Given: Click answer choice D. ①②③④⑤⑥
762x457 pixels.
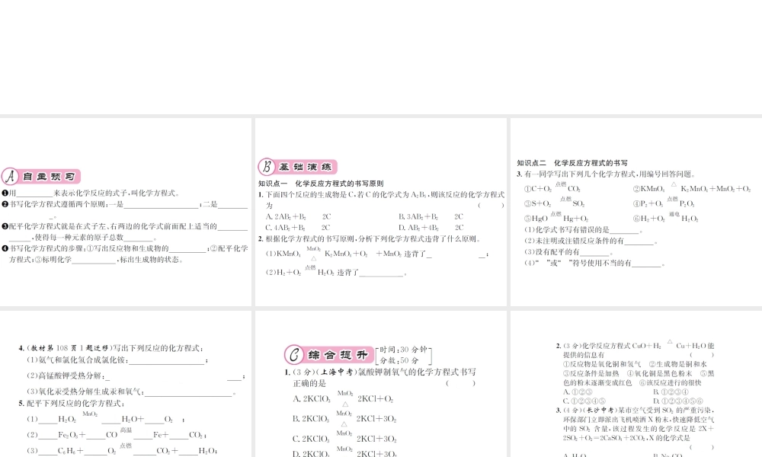Looking at the screenshot, I should coord(678,401).
